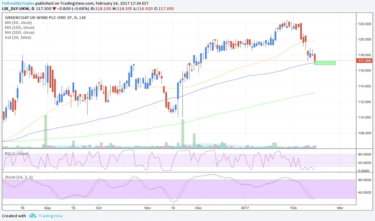Click the TradingView cloud logo icon

[33, 215]
